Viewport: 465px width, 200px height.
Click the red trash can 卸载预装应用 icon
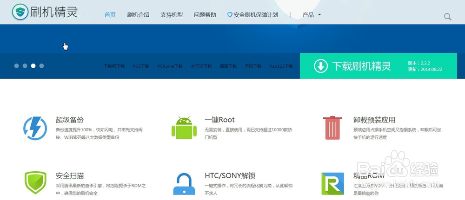332,128
